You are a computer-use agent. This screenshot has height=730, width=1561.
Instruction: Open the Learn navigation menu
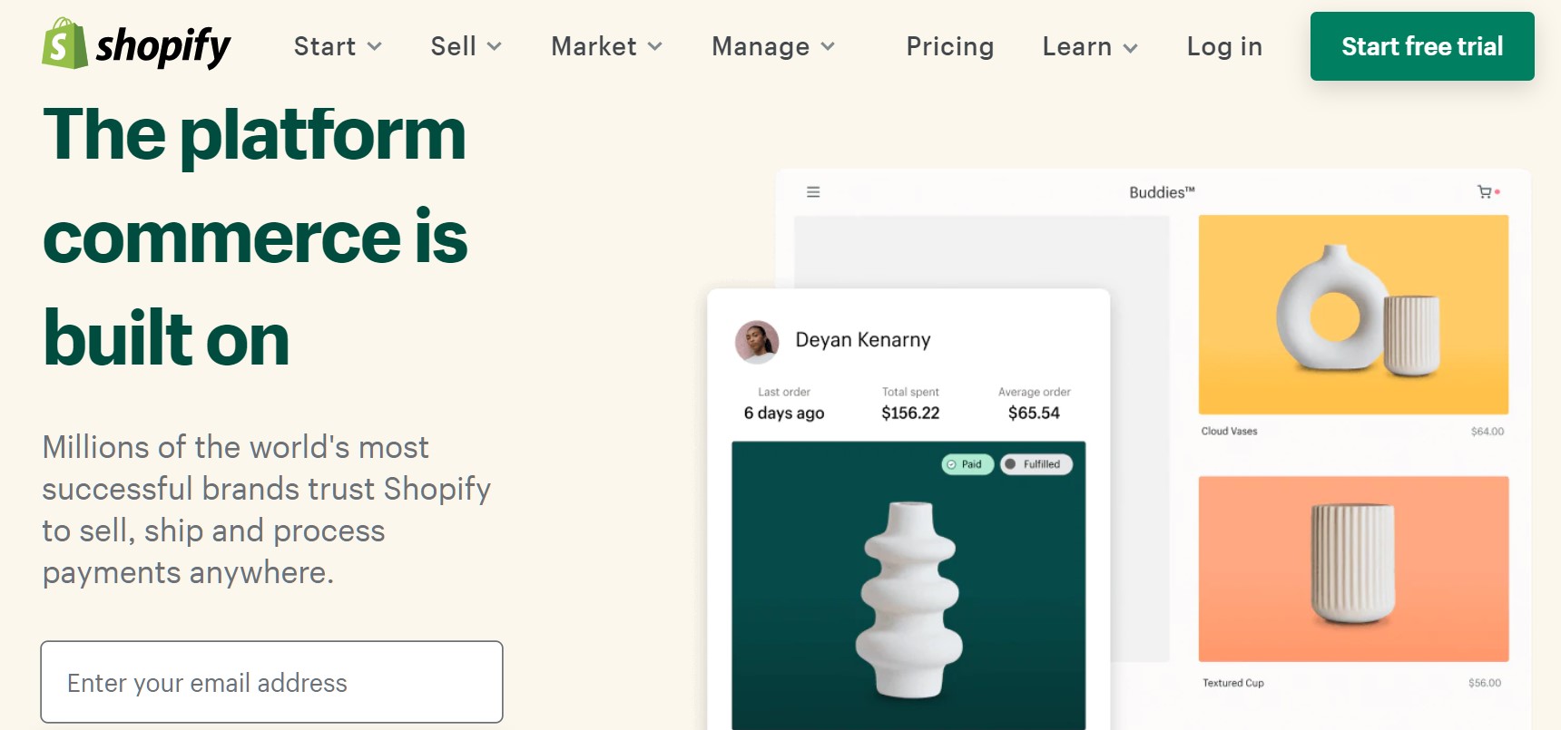pos(1089,46)
